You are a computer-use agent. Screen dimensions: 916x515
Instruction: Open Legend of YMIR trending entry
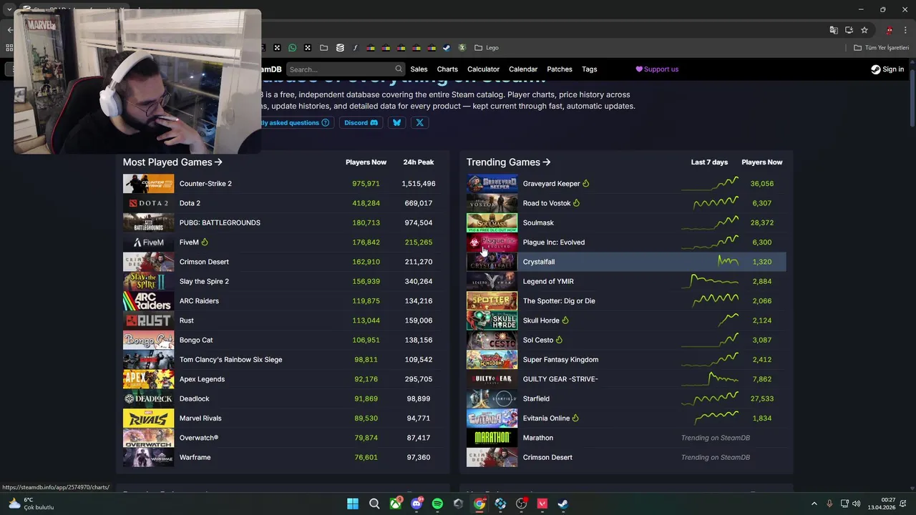point(548,281)
